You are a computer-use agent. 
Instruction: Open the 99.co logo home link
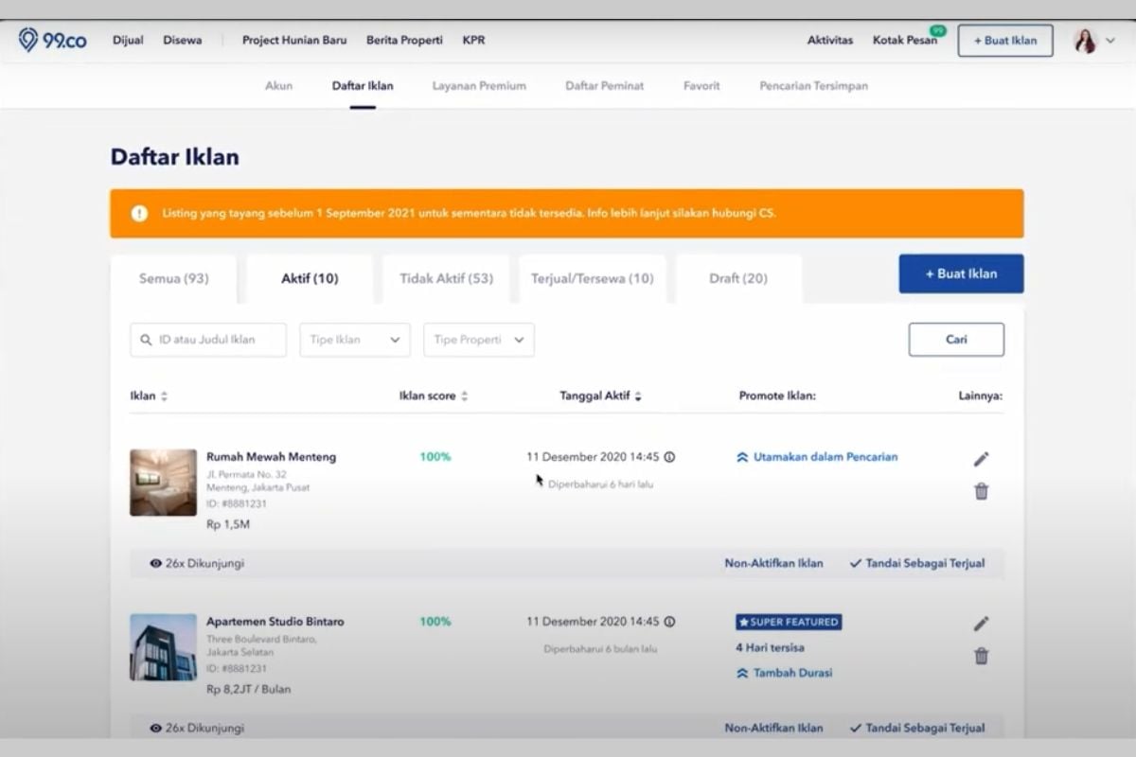(52, 40)
